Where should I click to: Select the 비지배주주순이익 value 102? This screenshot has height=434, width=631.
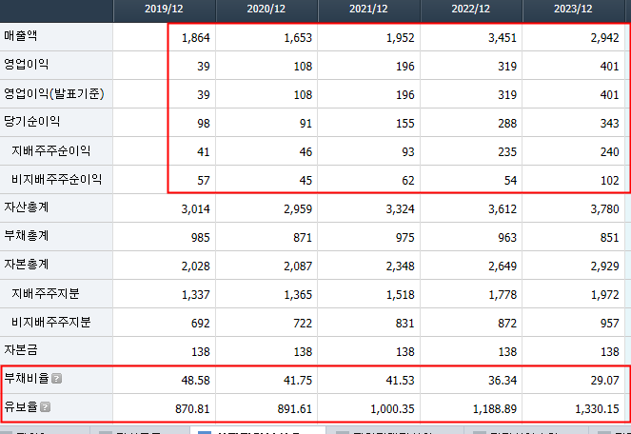[609, 181]
